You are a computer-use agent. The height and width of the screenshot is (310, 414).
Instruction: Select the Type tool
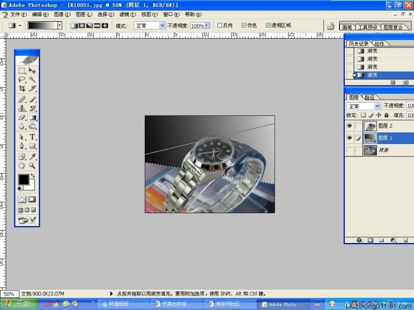coord(32,137)
